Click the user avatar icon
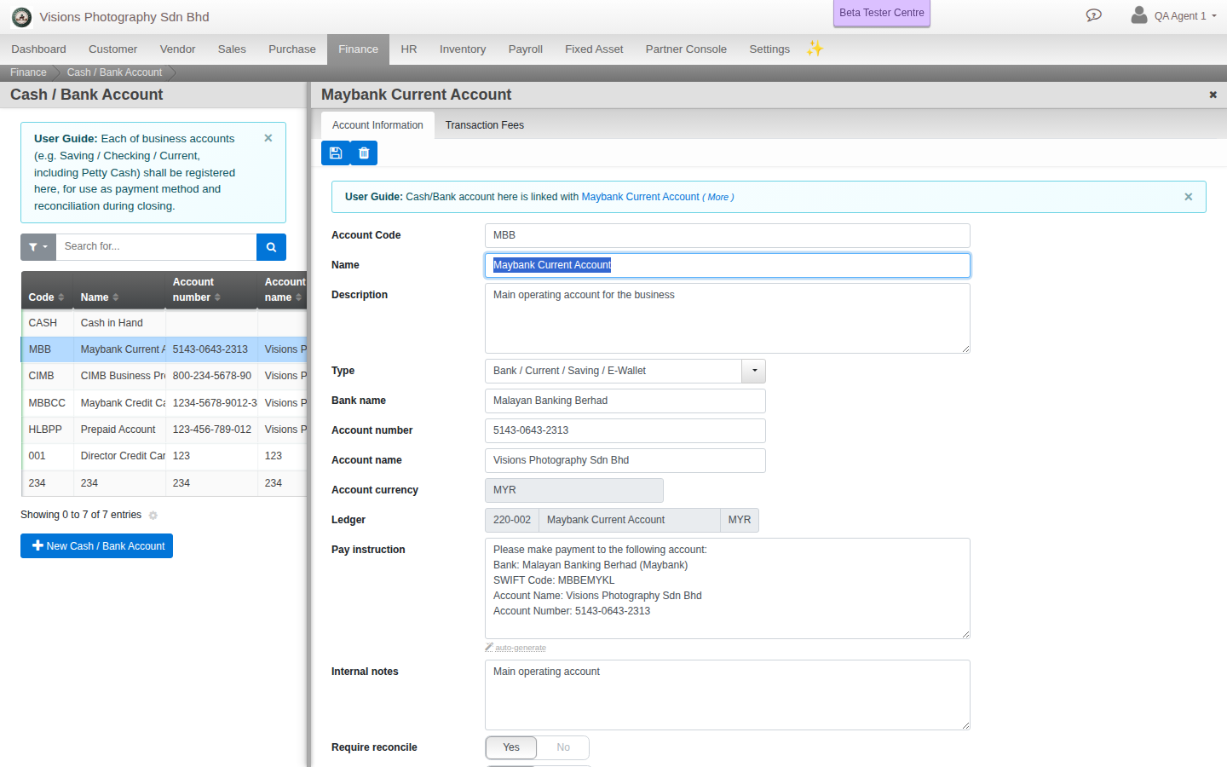The image size is (1227, 767). [1139, 14]
